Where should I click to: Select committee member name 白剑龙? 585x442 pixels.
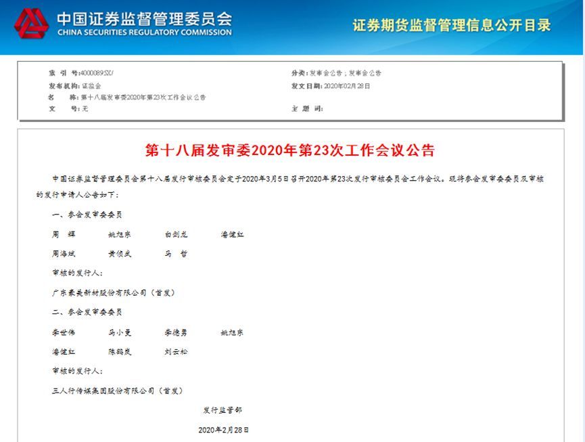[176, 234]
